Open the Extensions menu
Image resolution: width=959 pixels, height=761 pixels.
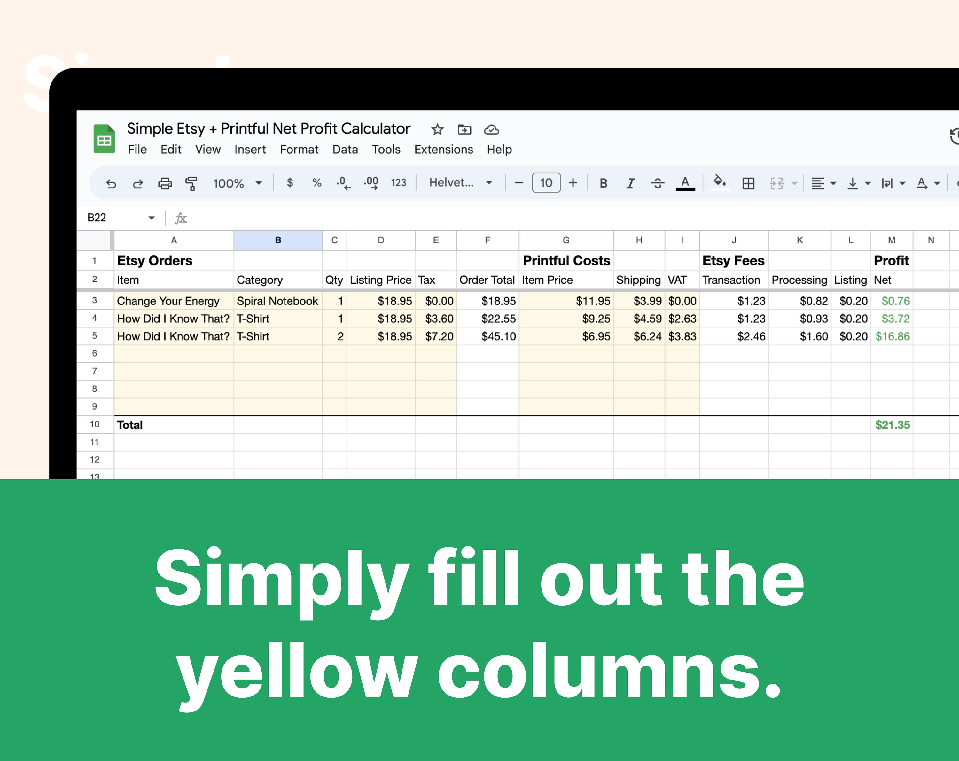click(x=443, y=149)
